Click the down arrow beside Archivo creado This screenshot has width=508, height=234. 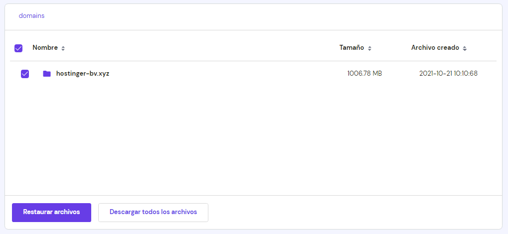465,50
